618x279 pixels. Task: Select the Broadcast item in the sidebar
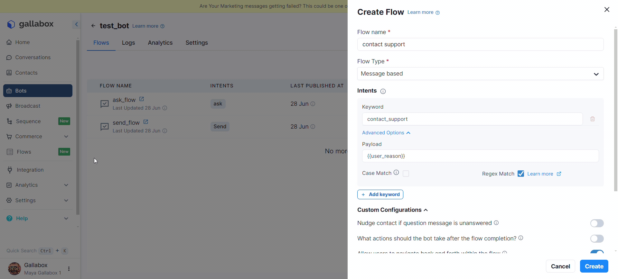[28, 106]
